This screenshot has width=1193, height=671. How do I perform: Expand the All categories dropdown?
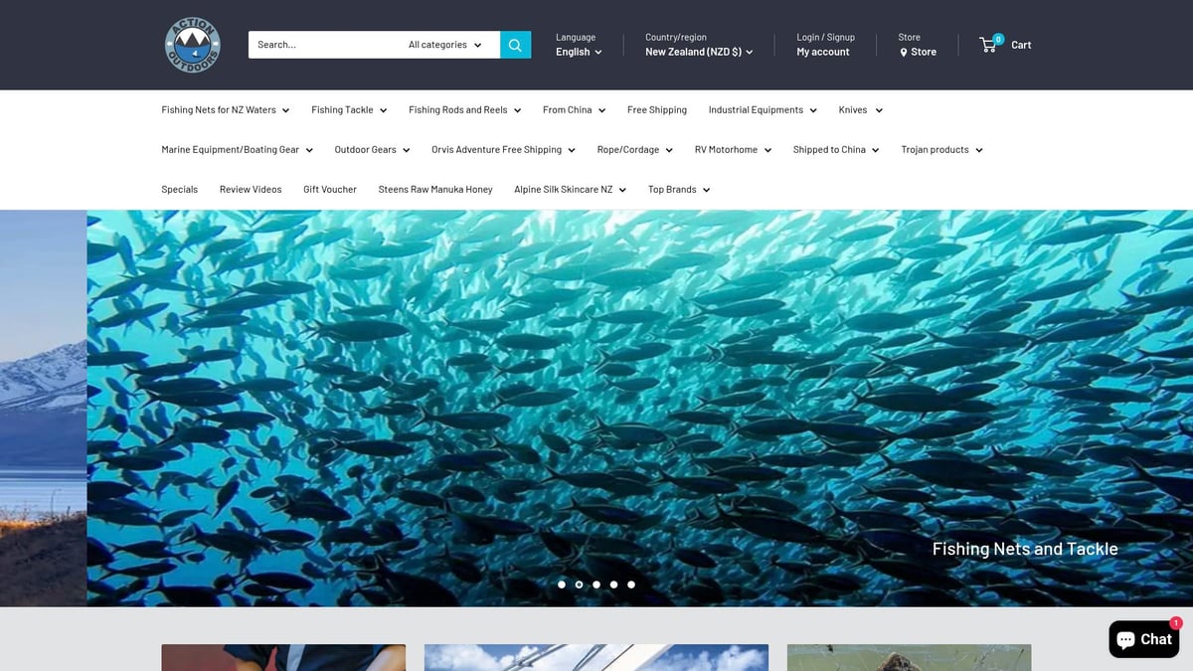coord(443,44)
